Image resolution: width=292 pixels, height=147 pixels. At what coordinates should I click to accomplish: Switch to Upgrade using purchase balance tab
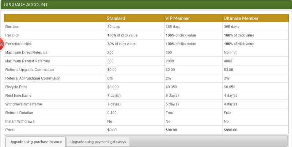click(35, 142)
